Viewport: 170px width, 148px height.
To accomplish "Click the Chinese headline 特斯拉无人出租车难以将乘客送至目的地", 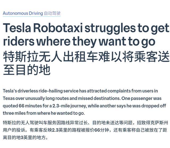I will [86, 63].
